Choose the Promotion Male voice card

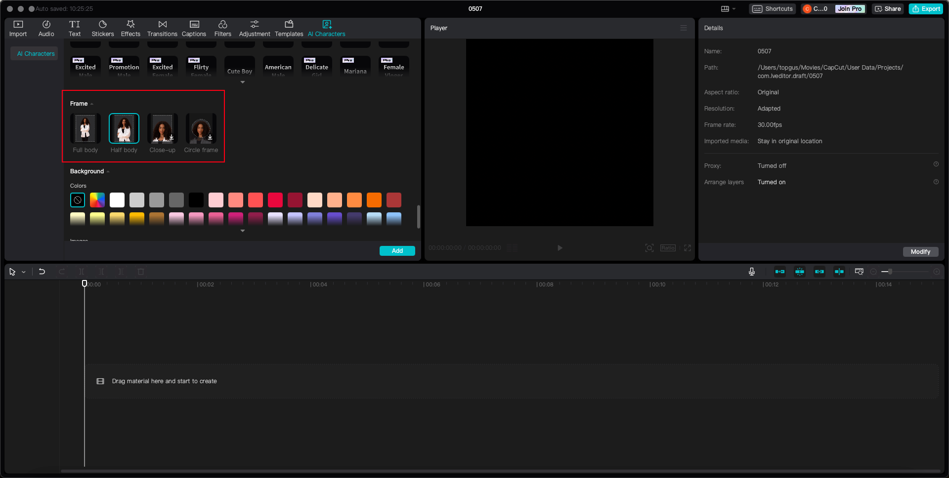[124, 67]
